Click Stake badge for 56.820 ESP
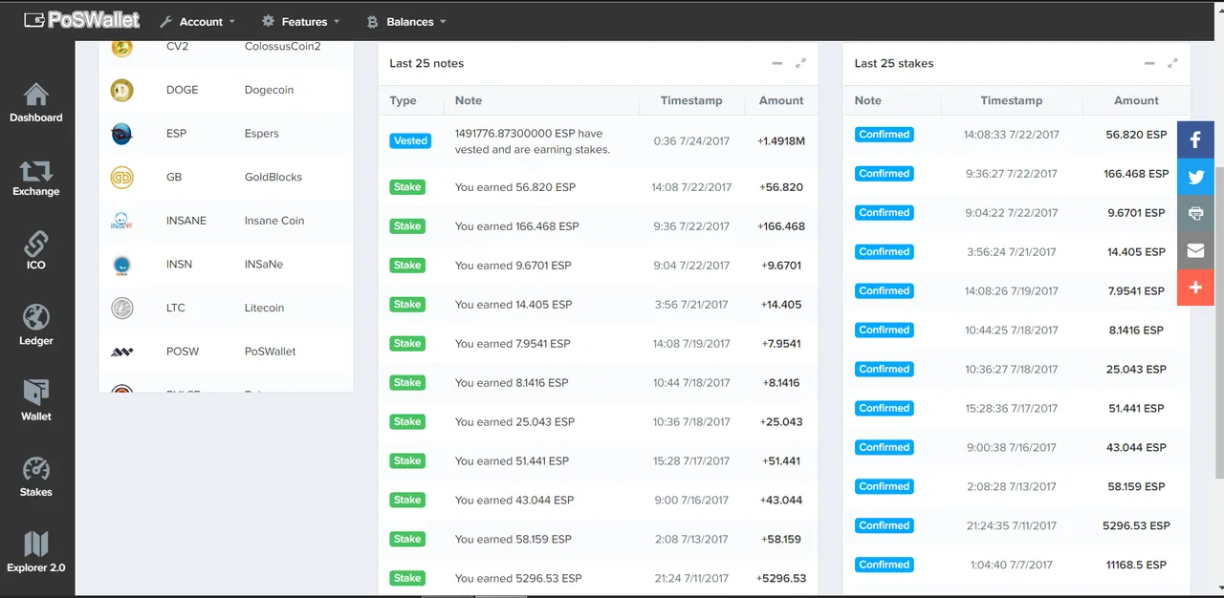This screenshot has width=1224, height=598. (407, 187)
